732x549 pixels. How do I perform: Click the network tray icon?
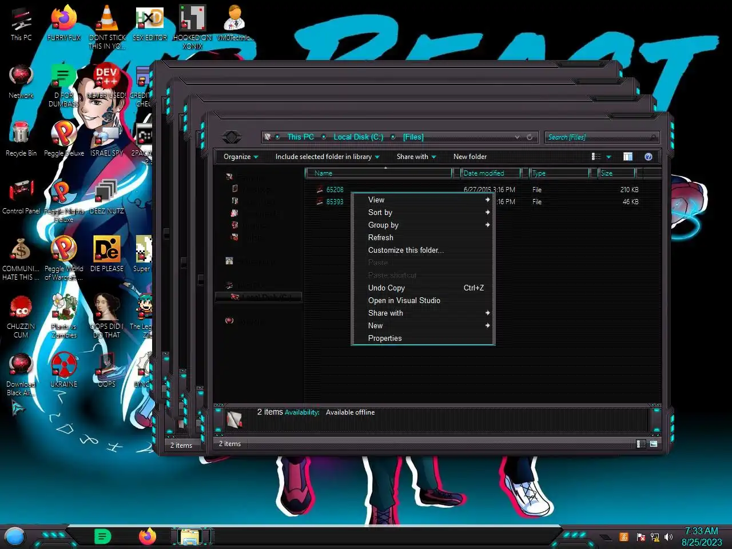[x=655, y=537]
